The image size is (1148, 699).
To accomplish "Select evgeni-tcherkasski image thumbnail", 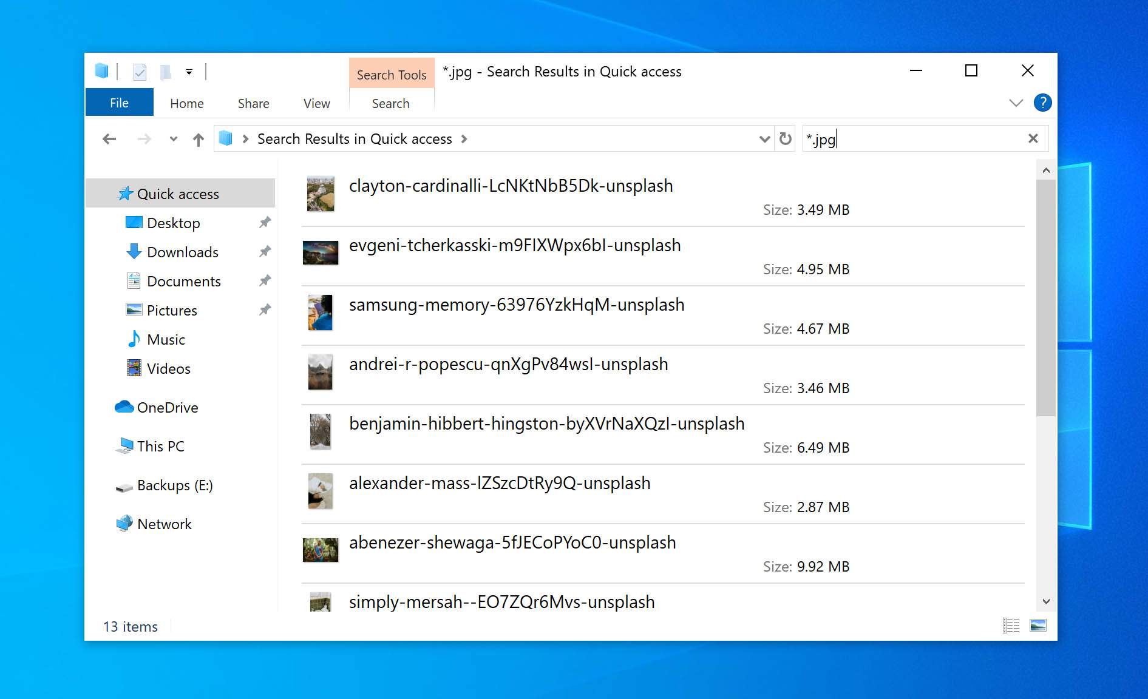I will tap(321, 252).
